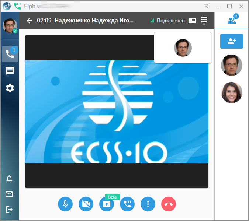Go back with the arrow in call header
The width and height of the screenshot is (249, 221).
point(30,21)
